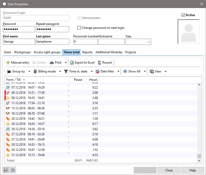Click the Help button
The height and width of the screenshot is (175, 206).
(x=193, y=170)
